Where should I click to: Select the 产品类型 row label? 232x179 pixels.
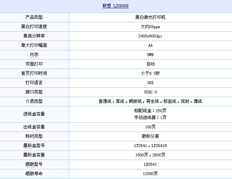[34, 17]
